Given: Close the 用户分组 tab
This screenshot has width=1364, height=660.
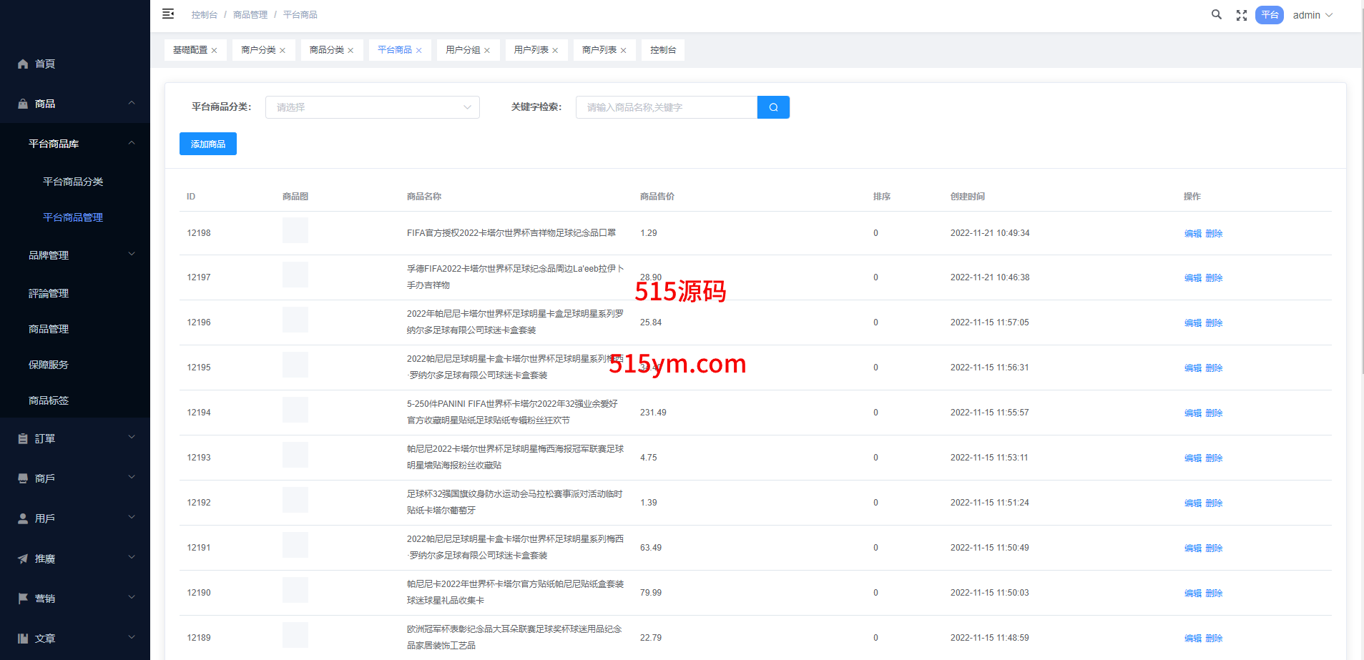Looking at the screenshot, I should coord(487,51).
